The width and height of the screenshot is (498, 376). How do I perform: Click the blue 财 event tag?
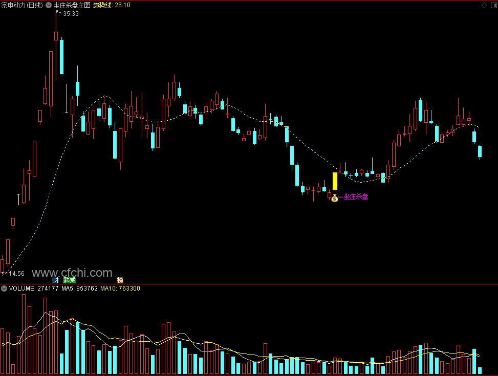click(x=56, y=280)
